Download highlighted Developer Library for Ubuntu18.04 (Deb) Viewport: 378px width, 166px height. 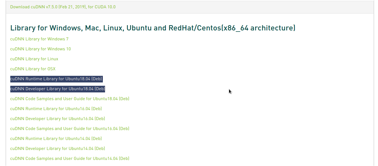coord(58,89)
